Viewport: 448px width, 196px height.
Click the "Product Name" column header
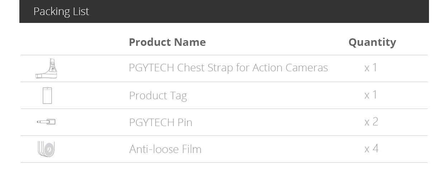(167, 42)
